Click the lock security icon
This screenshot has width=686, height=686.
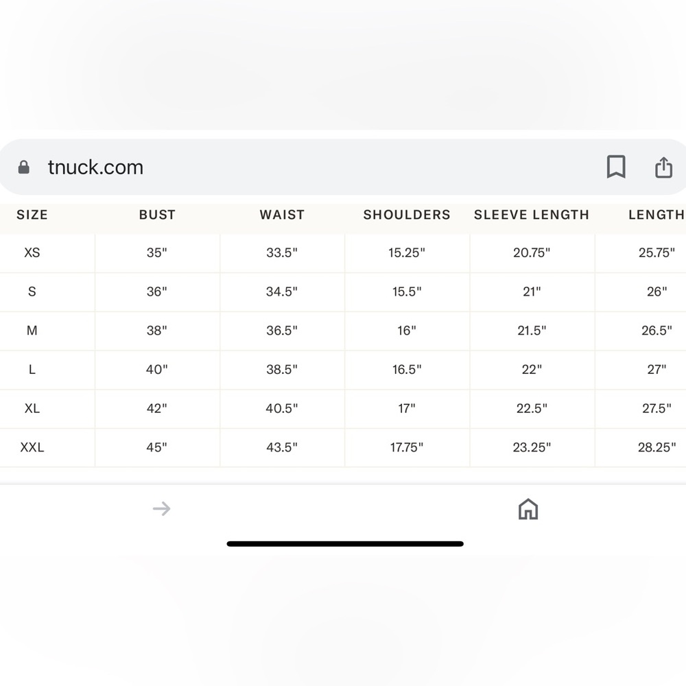pos(23,167)
